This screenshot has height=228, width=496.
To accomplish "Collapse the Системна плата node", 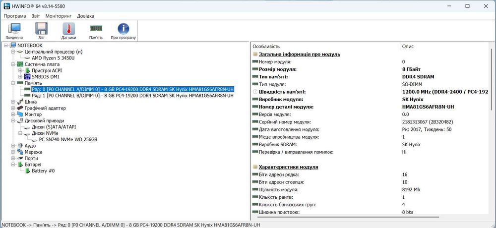I will (13, 64).
